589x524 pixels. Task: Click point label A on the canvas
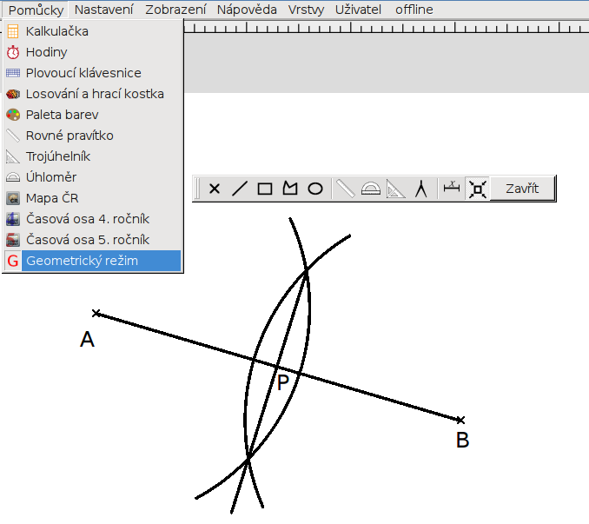coord(87,339)
